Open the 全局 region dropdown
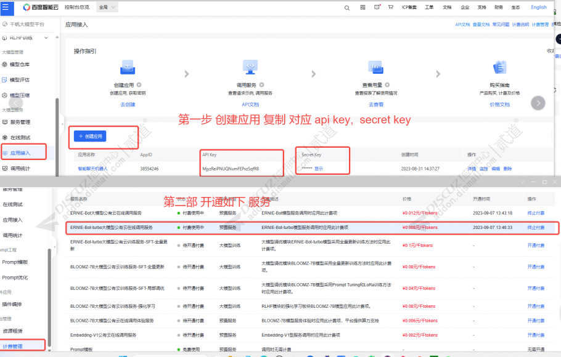This screenshot has height=357, width=561. tap(107, 7)
